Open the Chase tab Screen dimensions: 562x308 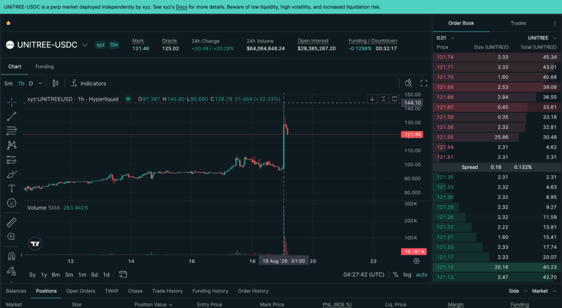[x=135, y=291]
